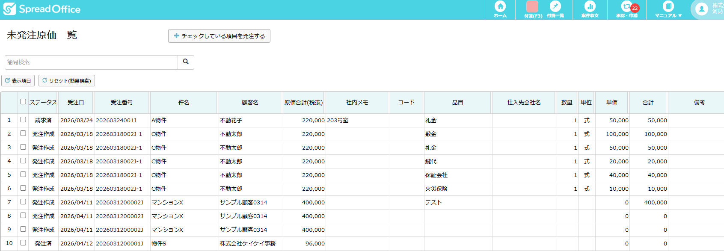Viewport: 724px width, 251px height.
Task: Check the row 1 請求済 checkbox
Action: coord(23,120)
